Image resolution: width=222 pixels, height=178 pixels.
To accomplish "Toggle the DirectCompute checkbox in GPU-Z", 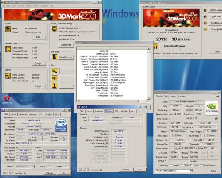I will (x=201, y=165).
